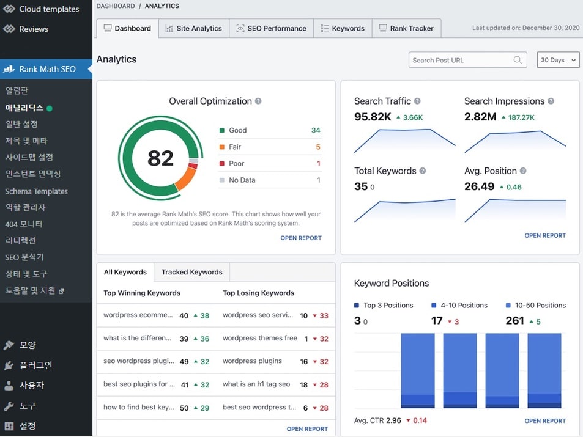583x437 pixels.
Task: Click the 사용자 user icon
Action: point(9,385)
